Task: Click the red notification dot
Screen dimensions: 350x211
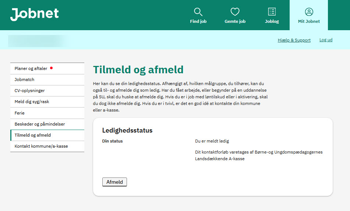Action: click(51, 68)
